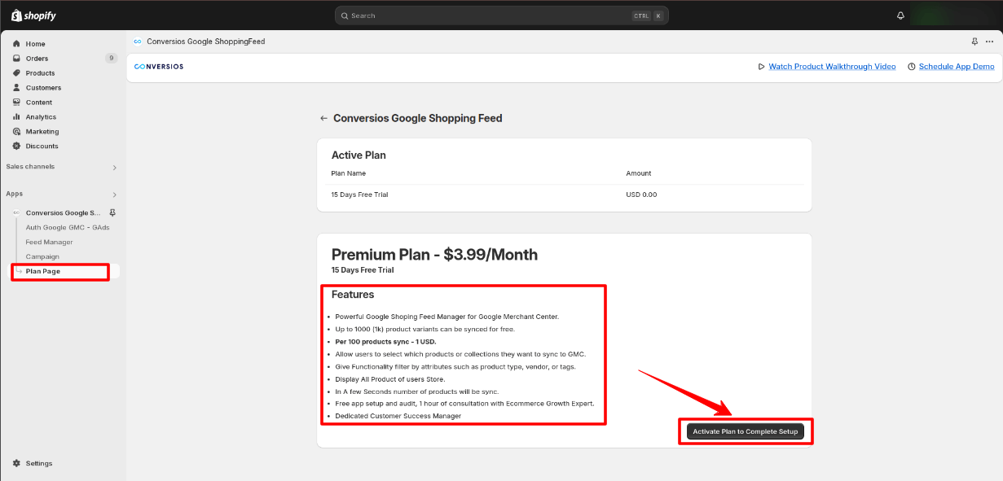Click the Conversios Google Shopping Feed page title
1003x481 pixels.
[x=418, y=118]
